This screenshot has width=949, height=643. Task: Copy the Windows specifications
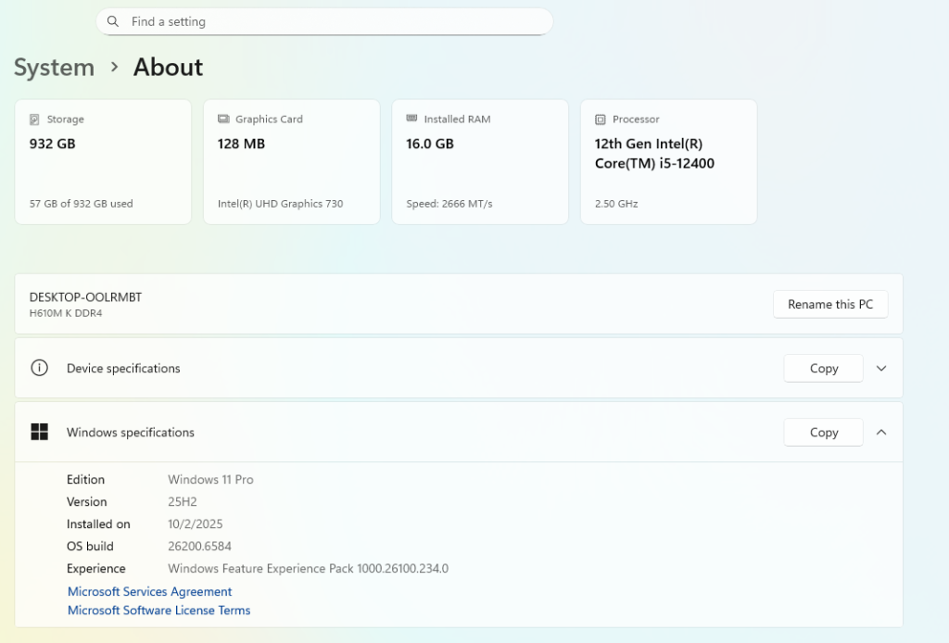(823, 432)
